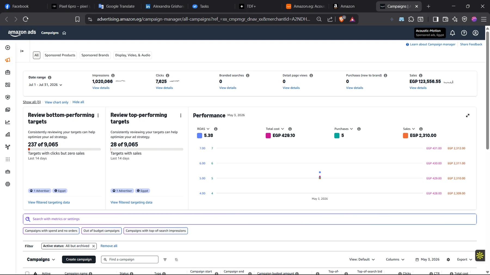Select the Sponsored Brands tab
The width and height of the screenshot is (490, 275).
pyautogui.click(x=95, y=55)
